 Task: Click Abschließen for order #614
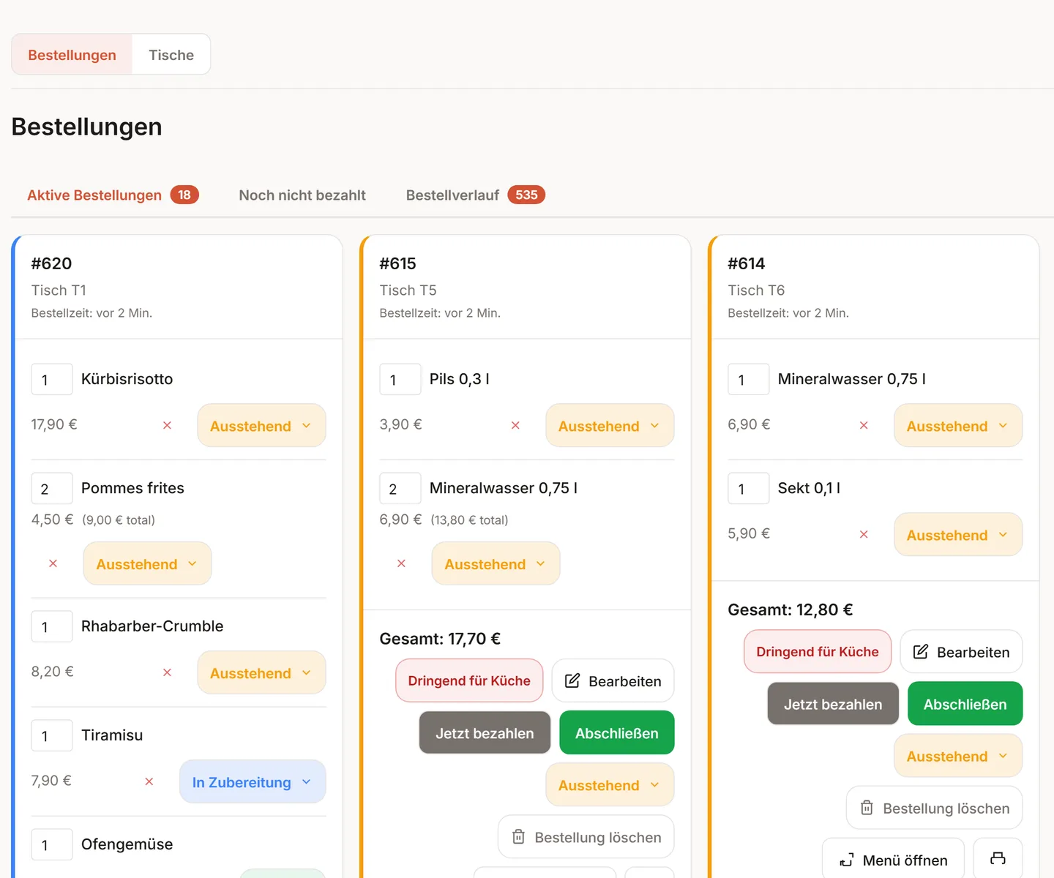click(965, 704)
